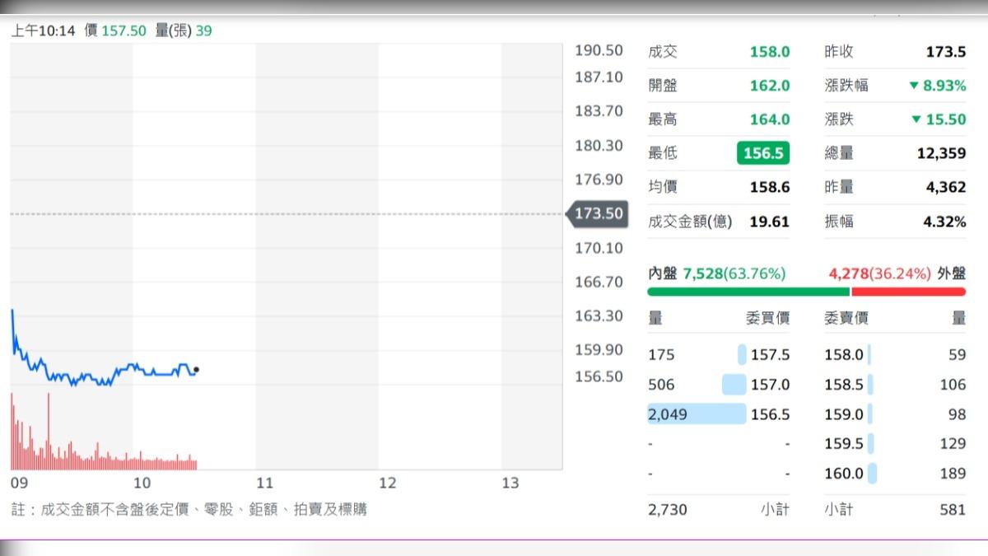988x556 pixels.
Task: Click the 173.50 previous close price marker
Action: pyautogui.click(x=598, y=214)
